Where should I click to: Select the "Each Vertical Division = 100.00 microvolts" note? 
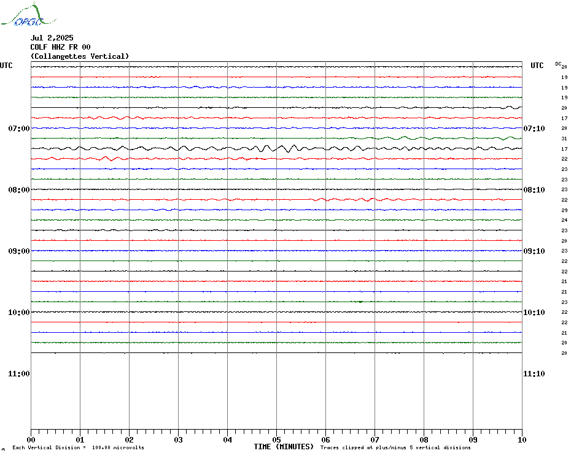79,447
